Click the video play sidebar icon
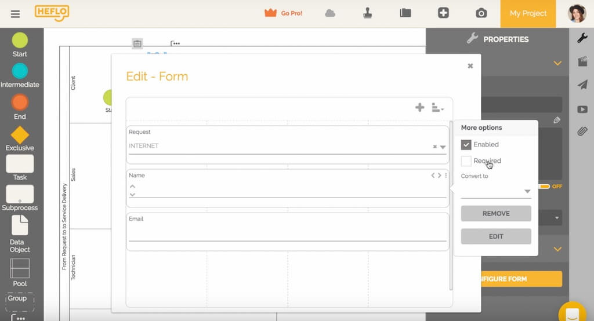The image size is (594, 321). 582,110
